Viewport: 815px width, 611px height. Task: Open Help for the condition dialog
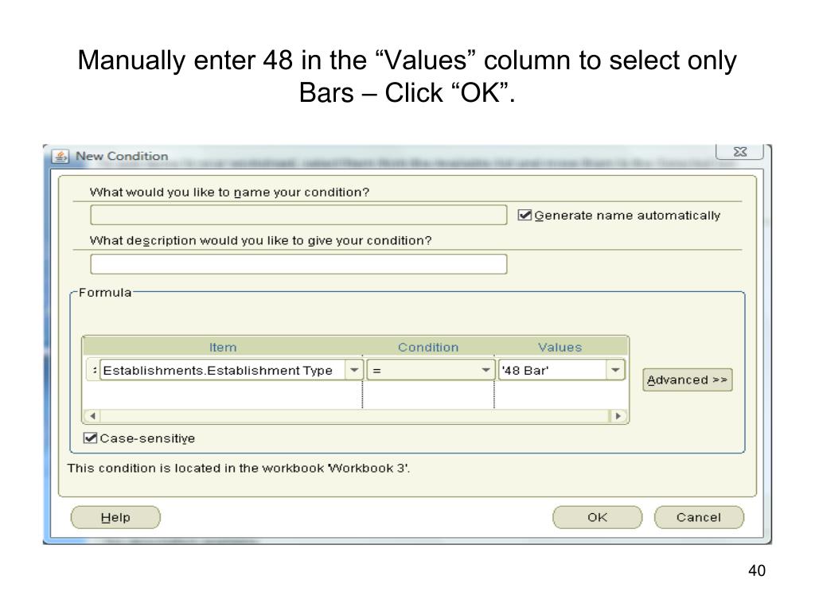click(x=115, y=517)
